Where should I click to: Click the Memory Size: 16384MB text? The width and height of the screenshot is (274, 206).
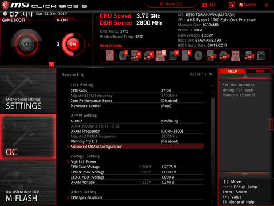198,25
